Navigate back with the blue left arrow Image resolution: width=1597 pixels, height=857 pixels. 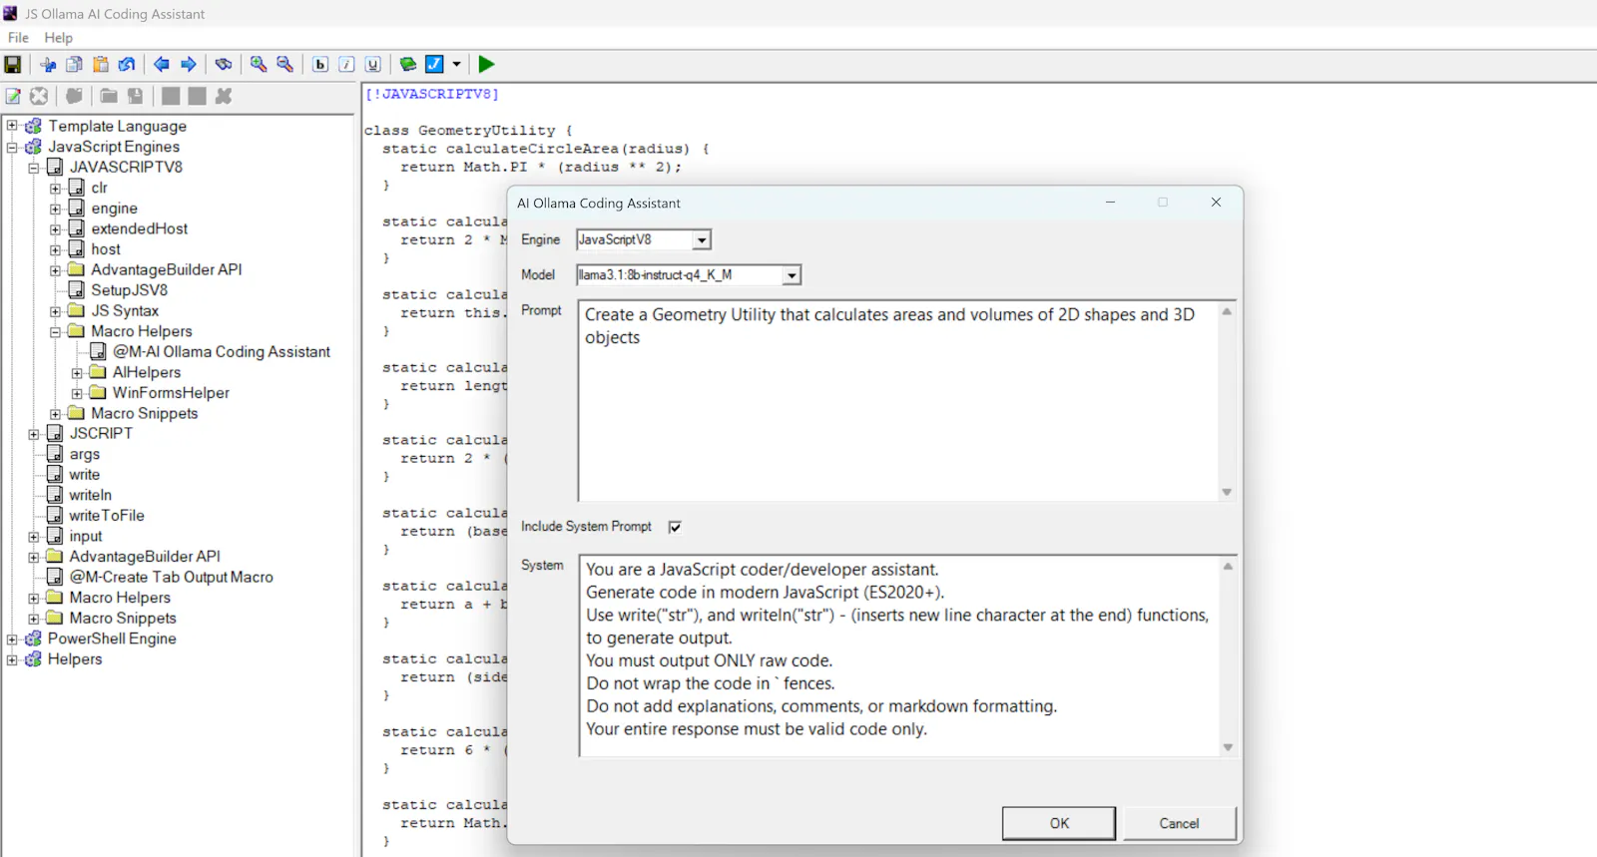click(162, 64)
